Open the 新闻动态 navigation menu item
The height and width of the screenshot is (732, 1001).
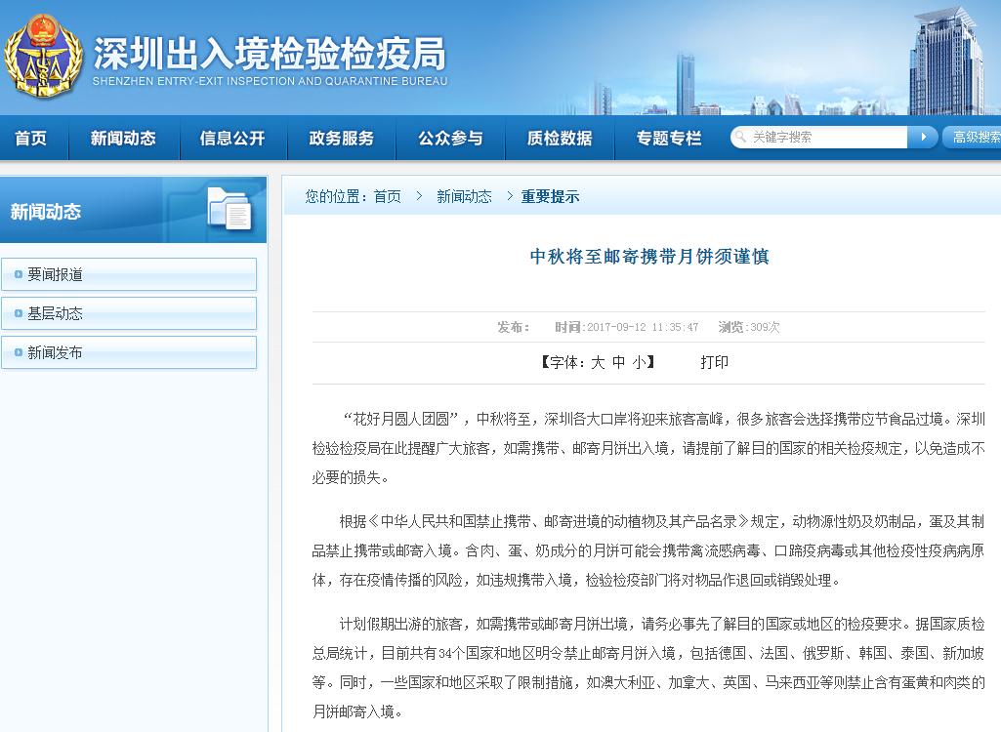tap(123, 138)
